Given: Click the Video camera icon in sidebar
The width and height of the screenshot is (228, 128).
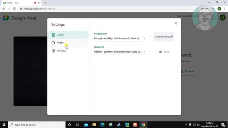Looking at the screenshot, I should pos(53,43).
